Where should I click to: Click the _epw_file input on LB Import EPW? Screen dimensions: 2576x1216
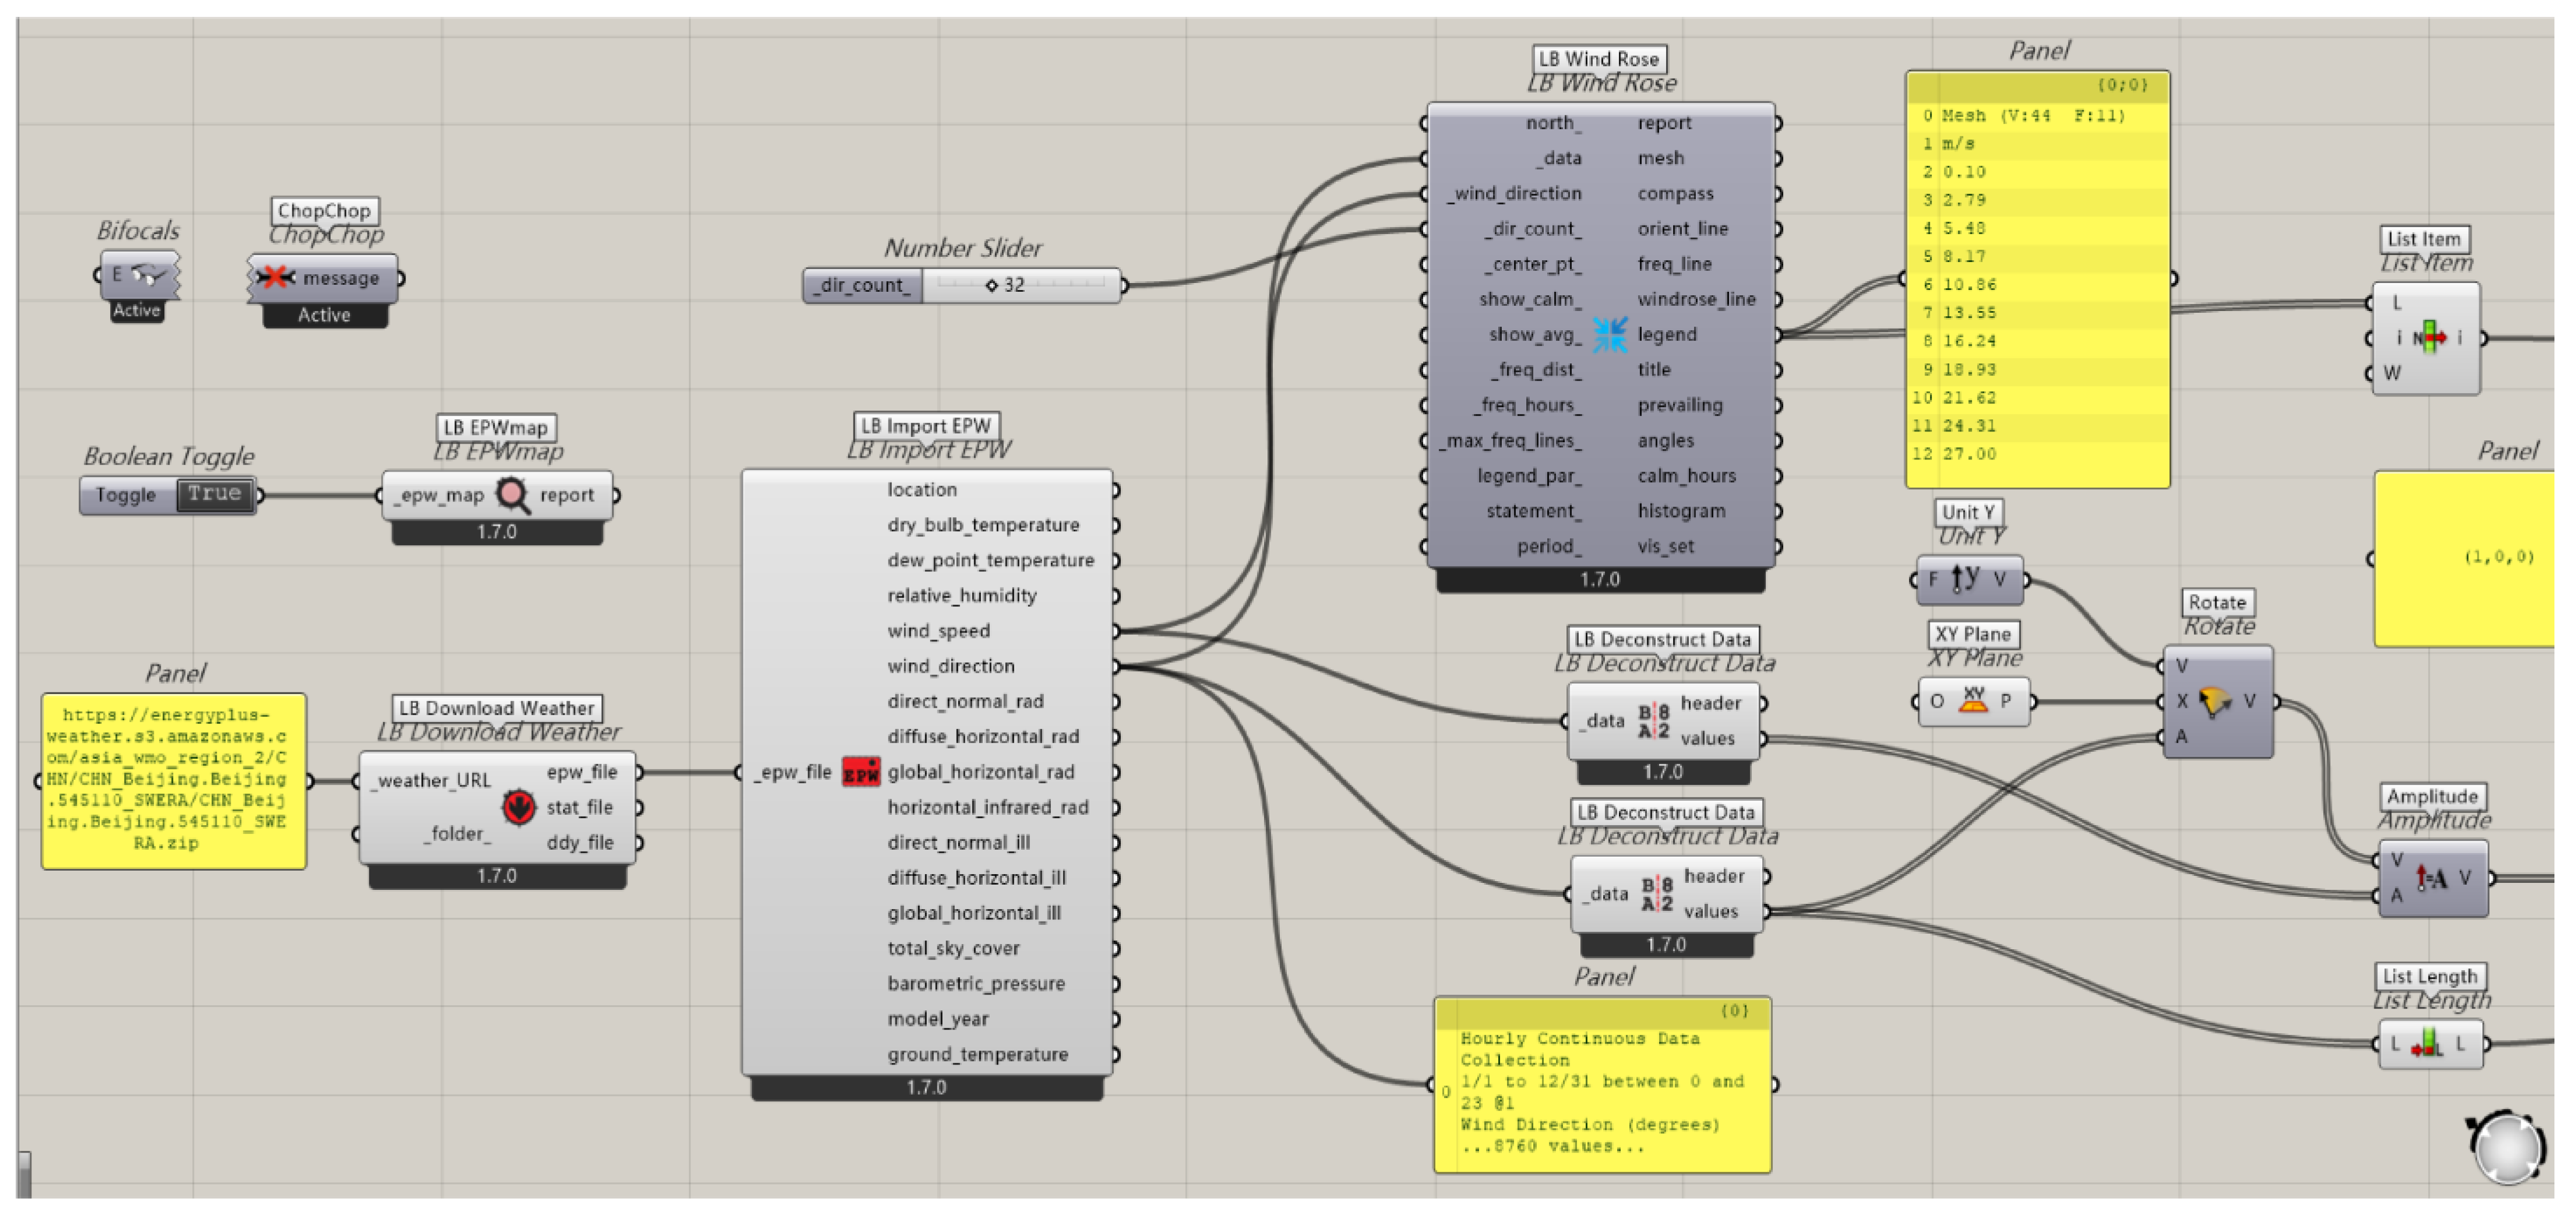pyautogui.click(x=793, y=772)
